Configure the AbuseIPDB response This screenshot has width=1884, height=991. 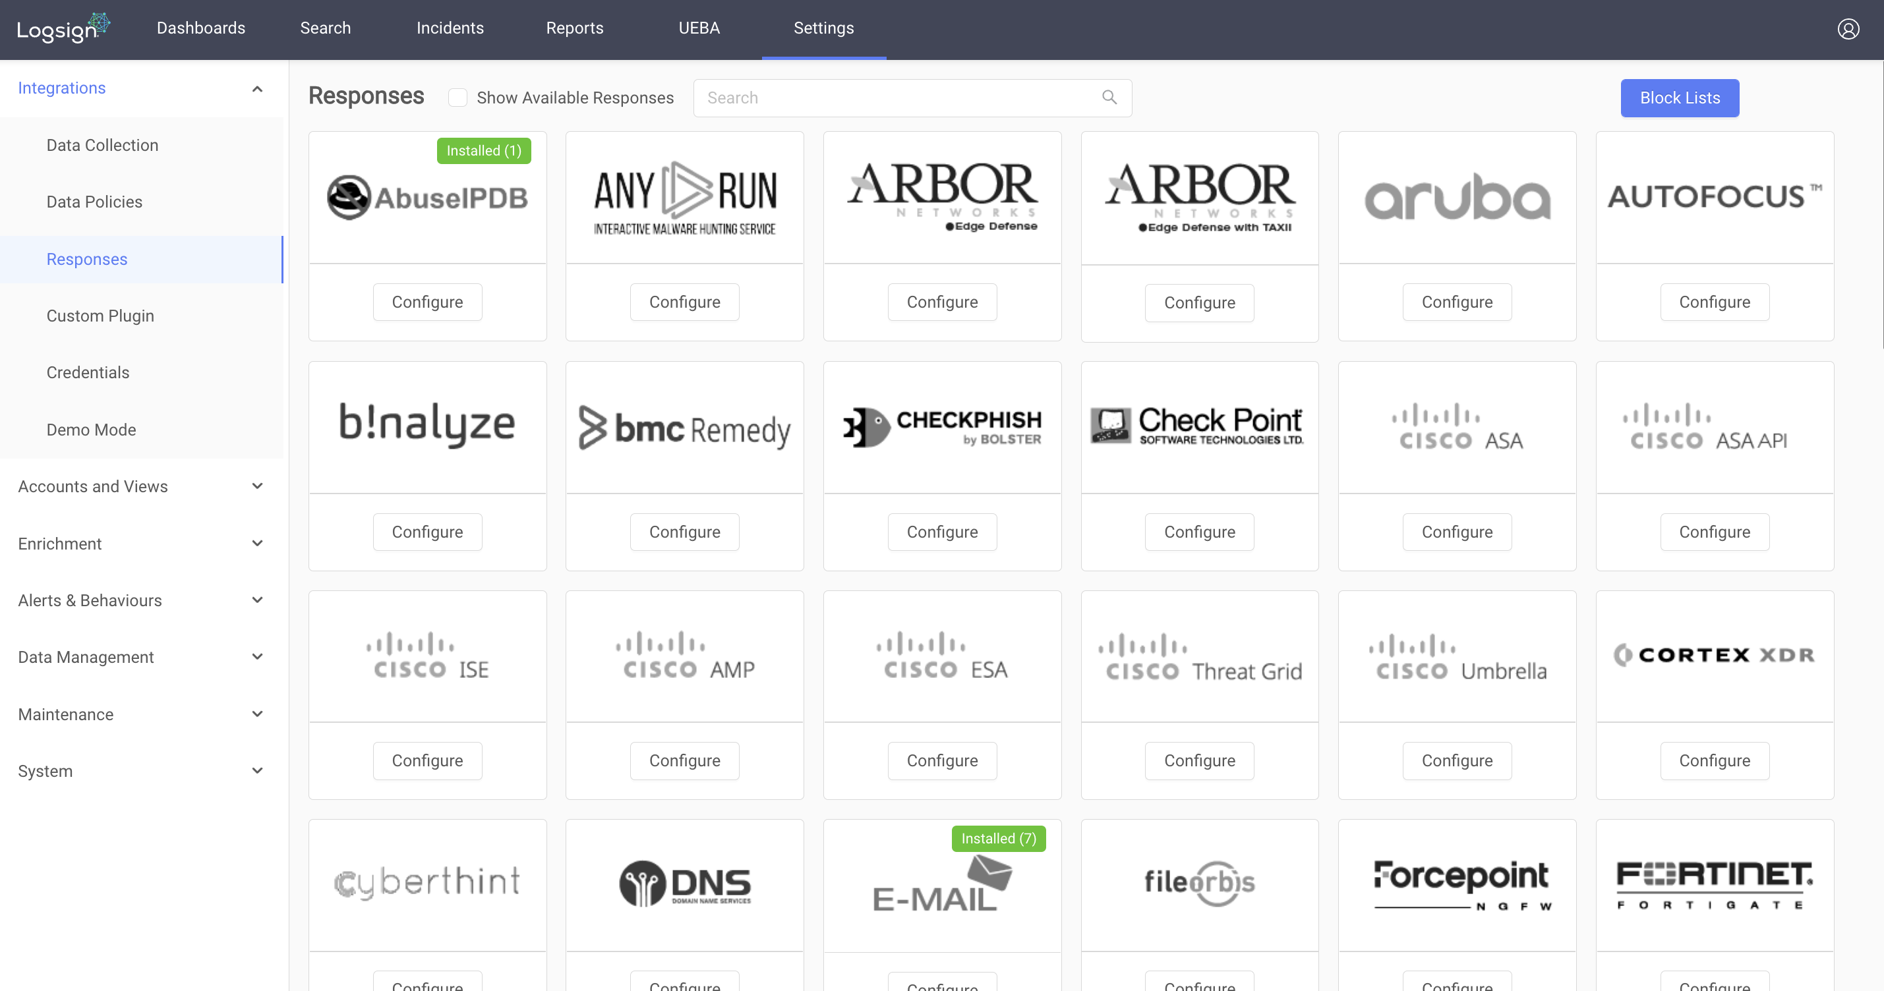tap(427, 302)
